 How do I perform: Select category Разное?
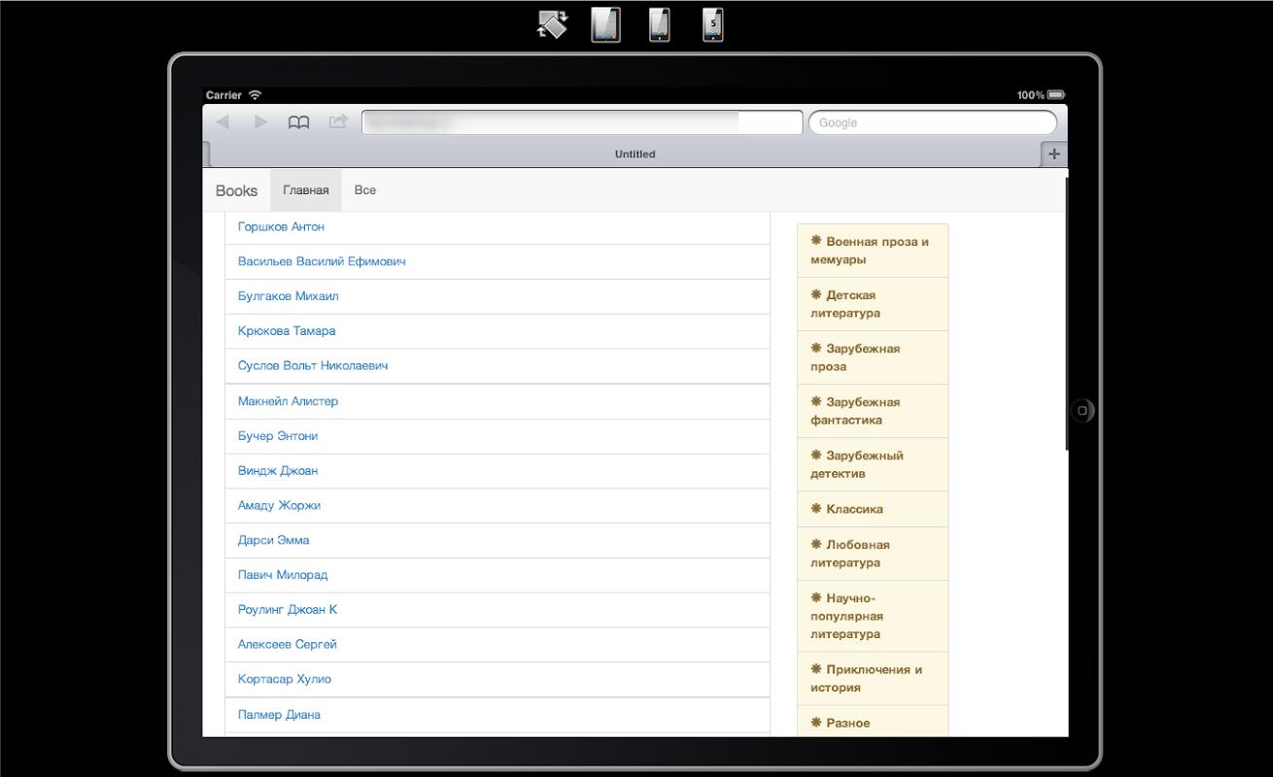coord(873,721)
